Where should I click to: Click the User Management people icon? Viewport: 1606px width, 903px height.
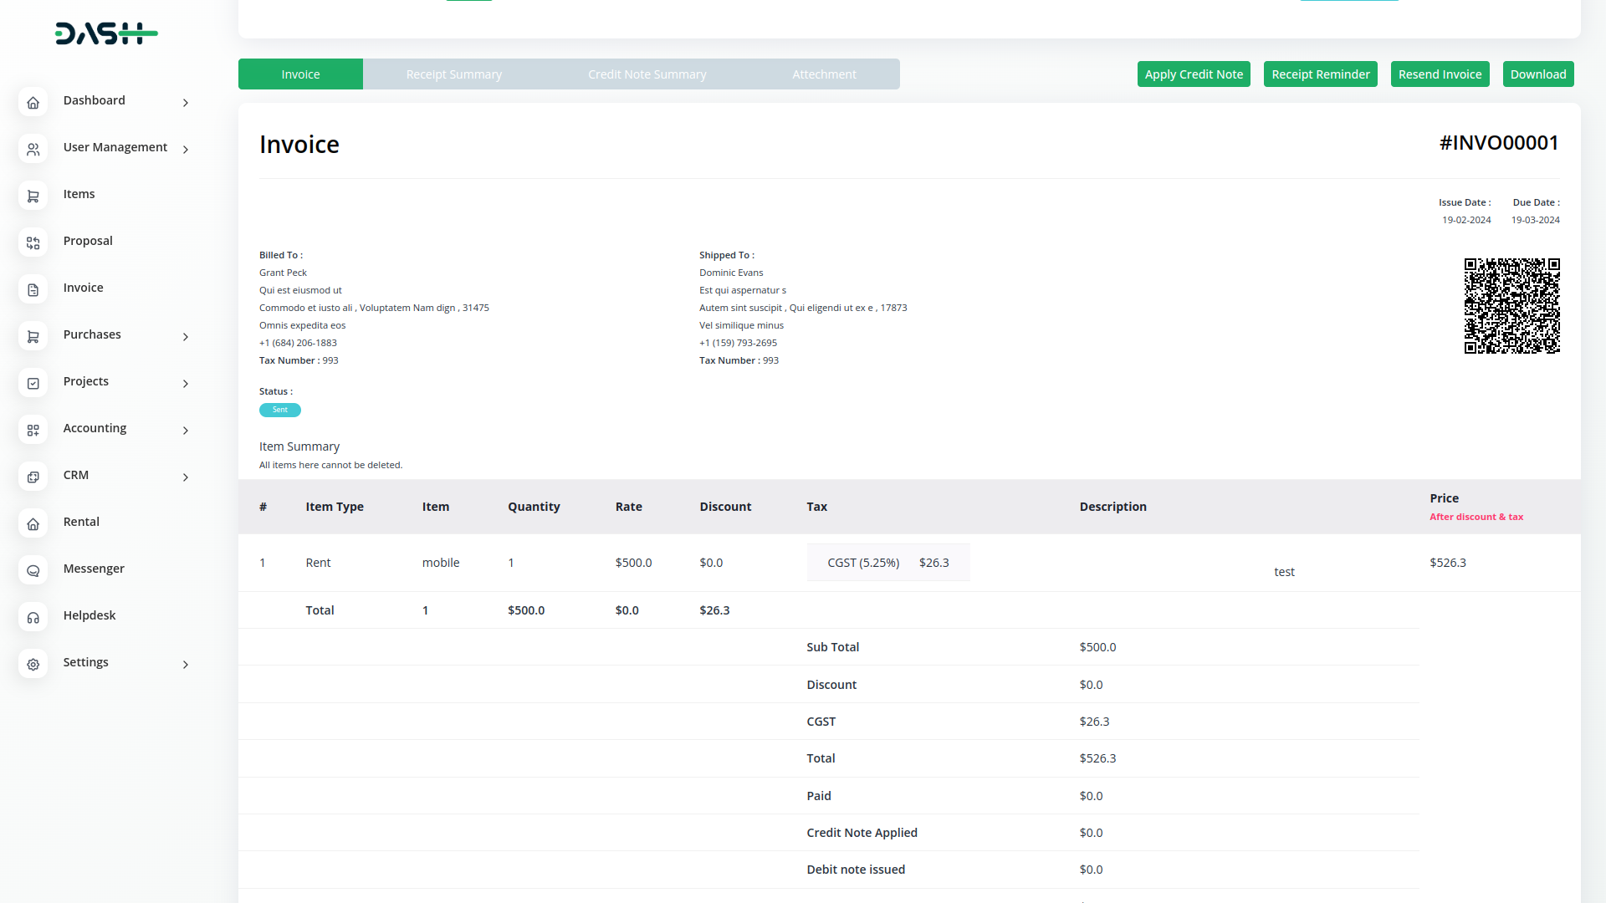click(x=33, y=149)
